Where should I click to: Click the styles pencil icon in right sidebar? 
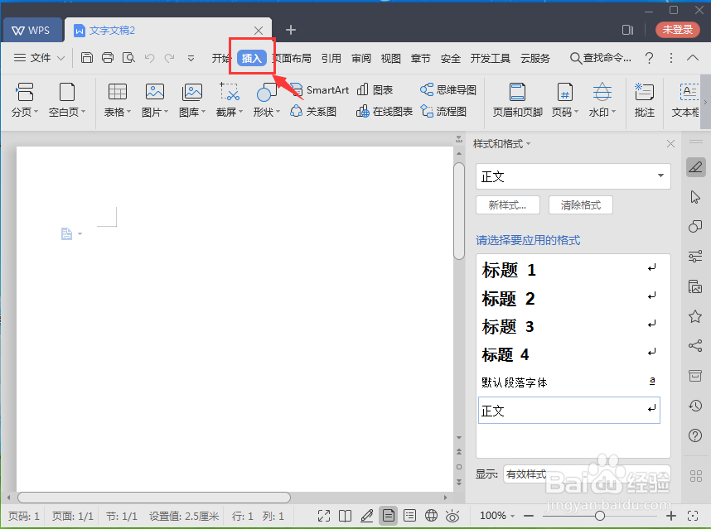(x=695, y=167)
